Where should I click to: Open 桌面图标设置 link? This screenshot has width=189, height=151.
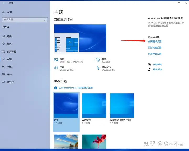(155, 41)
